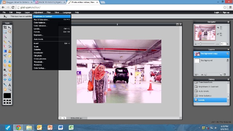Click the Login link

217,12
